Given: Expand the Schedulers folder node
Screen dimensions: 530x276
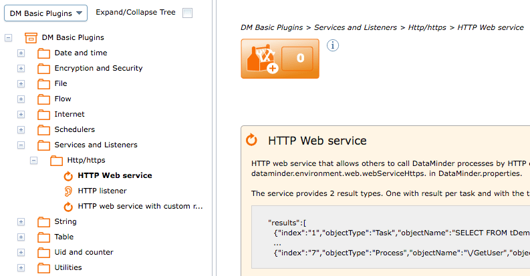Looking at the screenshot, I should click(x=21, y=130).
